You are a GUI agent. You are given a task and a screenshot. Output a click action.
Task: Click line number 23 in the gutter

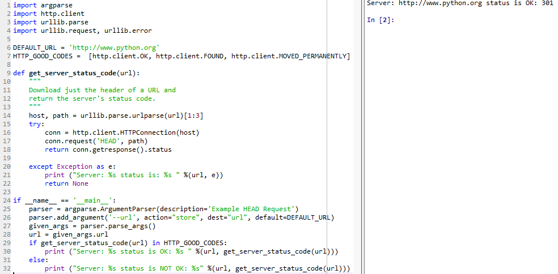pyautogui.click(x=7, y=192)
